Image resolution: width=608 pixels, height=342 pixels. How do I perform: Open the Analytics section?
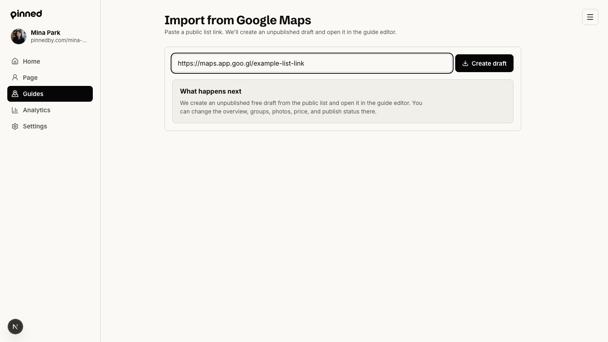coord(50,110)
